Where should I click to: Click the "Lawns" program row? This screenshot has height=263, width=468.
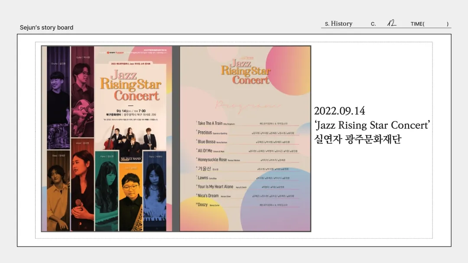[x=248, y=178]
